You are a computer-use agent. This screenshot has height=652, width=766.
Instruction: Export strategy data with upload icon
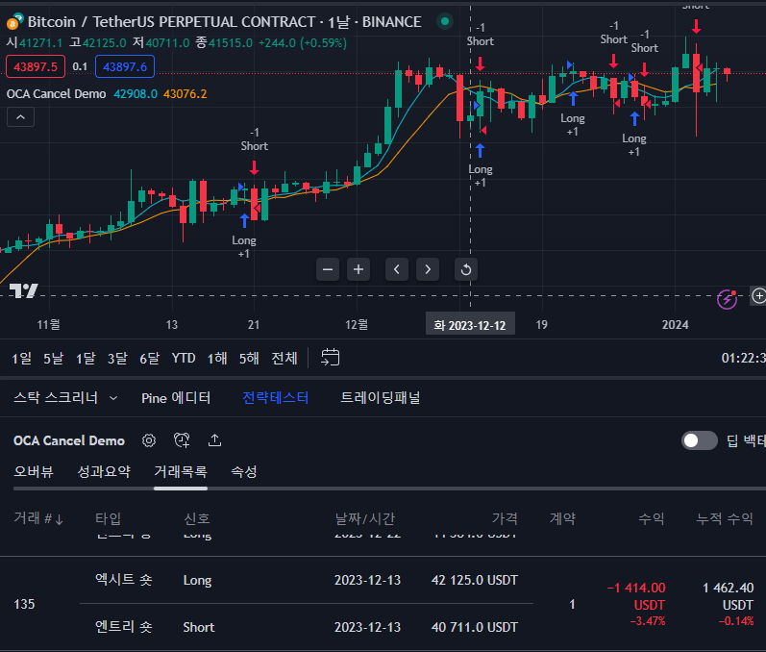click(214, 440)
